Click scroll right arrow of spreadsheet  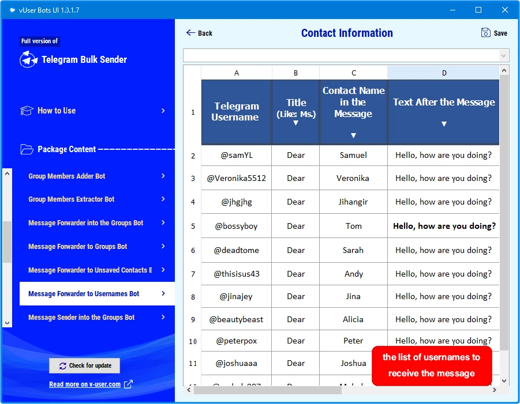[x=495, y=390]
